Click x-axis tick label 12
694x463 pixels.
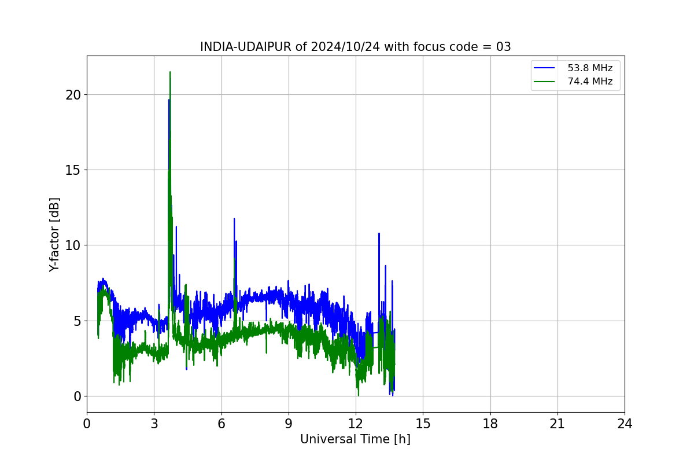coord(356,424)
